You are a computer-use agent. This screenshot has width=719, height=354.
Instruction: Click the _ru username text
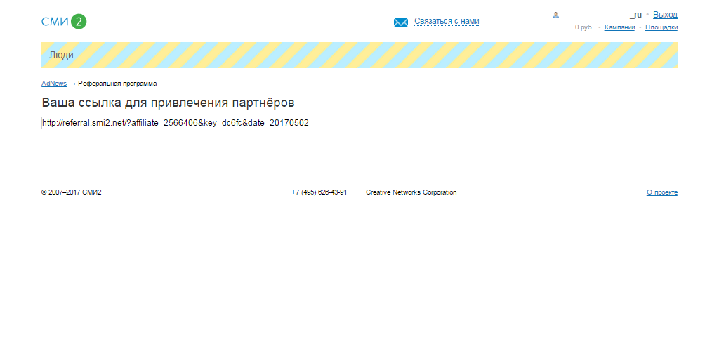click(x=635, y=15)
